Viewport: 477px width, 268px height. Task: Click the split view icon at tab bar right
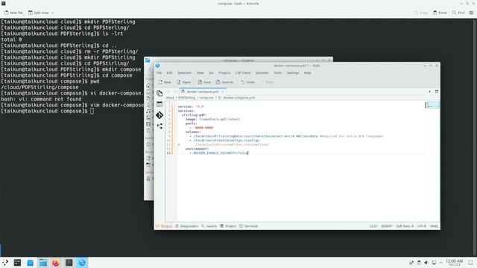click(x=437, y=92)
